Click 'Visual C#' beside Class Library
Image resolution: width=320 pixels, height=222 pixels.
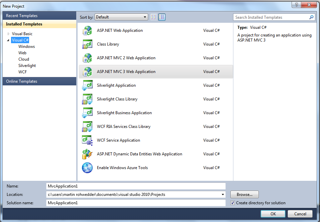click(x=211, y=44)
